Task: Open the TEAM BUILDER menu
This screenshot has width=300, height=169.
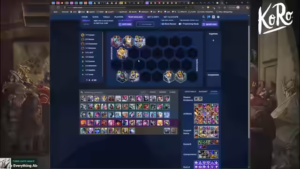Action: click(x=135, y=17)
